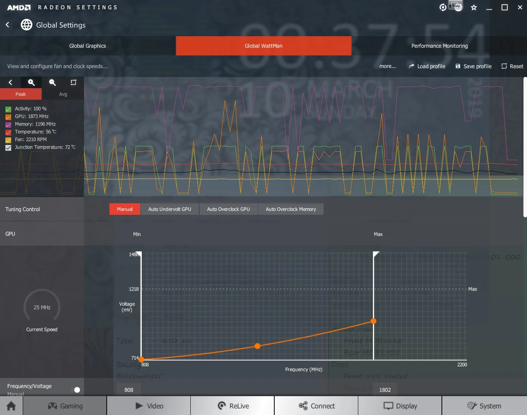The height and width of the screenshot is (415, 527).
Task: Click the star favorites icon
Action: (x=474, y=7)
